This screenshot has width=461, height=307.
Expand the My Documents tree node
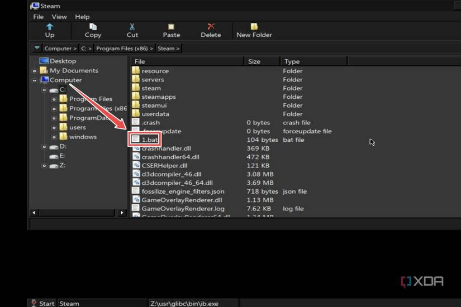click(x=35, y=71)
